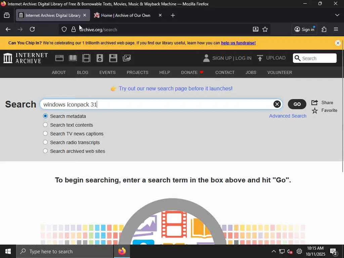Open the Video film icon
Viewport: 344px width, 258px height.
click(86, 58)
